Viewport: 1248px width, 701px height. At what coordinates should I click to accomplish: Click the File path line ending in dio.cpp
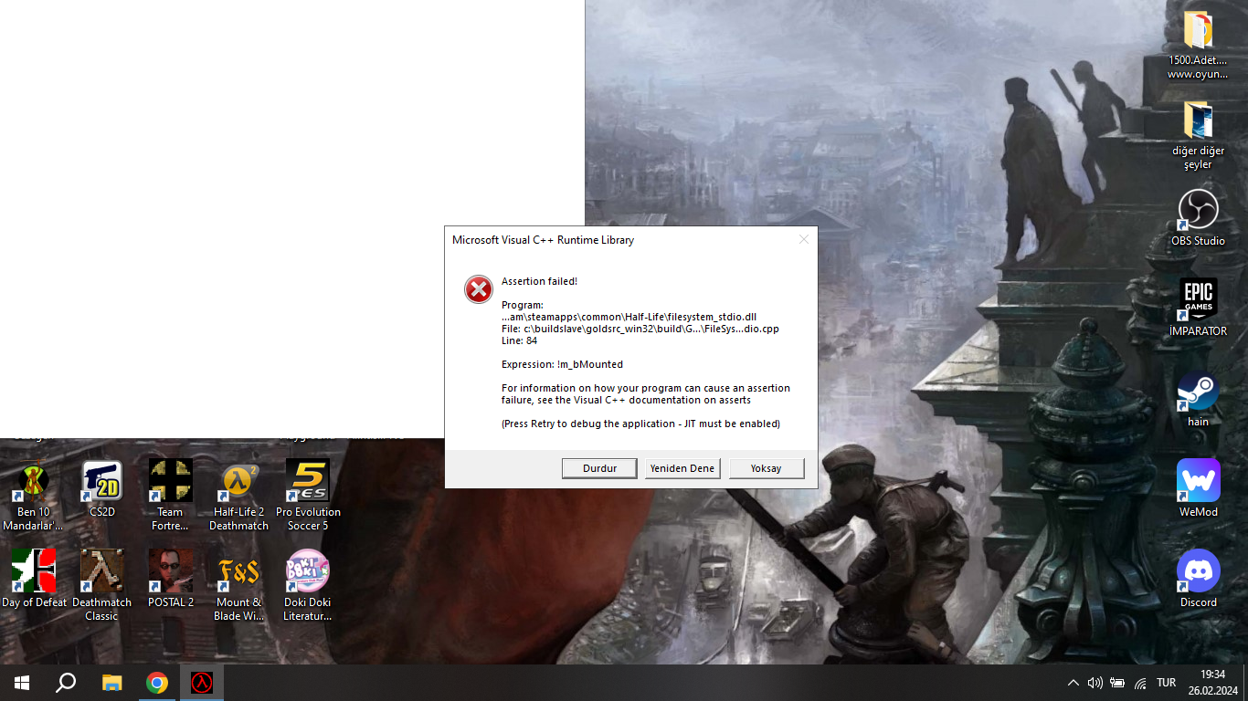(x=640, y=329)
